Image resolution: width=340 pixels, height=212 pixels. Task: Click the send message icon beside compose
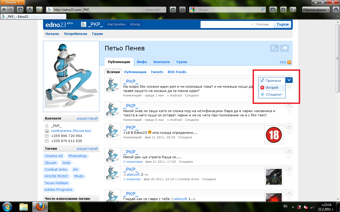(284, 48)
